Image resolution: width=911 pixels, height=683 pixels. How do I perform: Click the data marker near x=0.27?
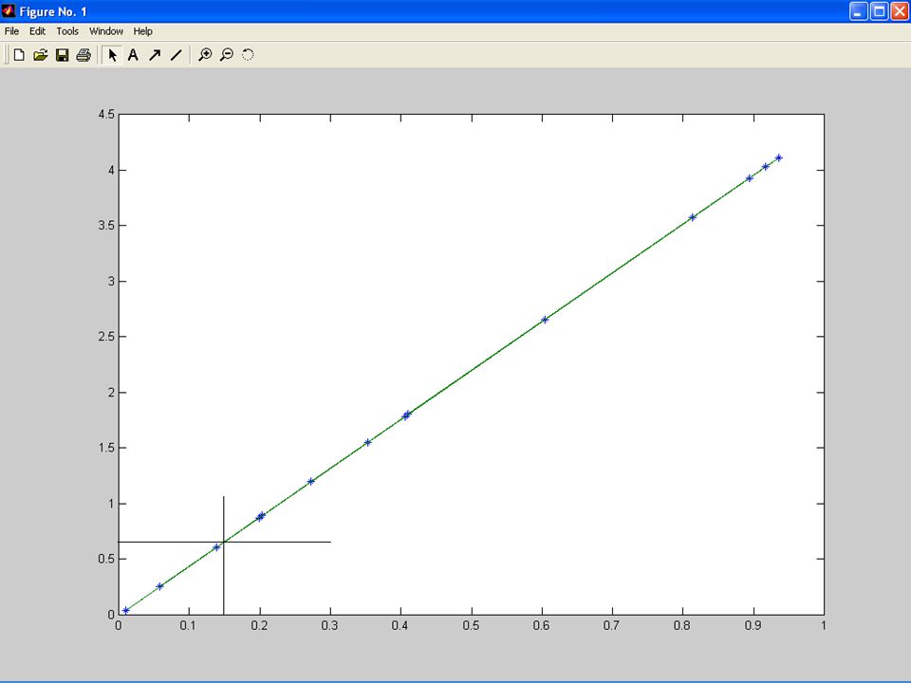311,481
